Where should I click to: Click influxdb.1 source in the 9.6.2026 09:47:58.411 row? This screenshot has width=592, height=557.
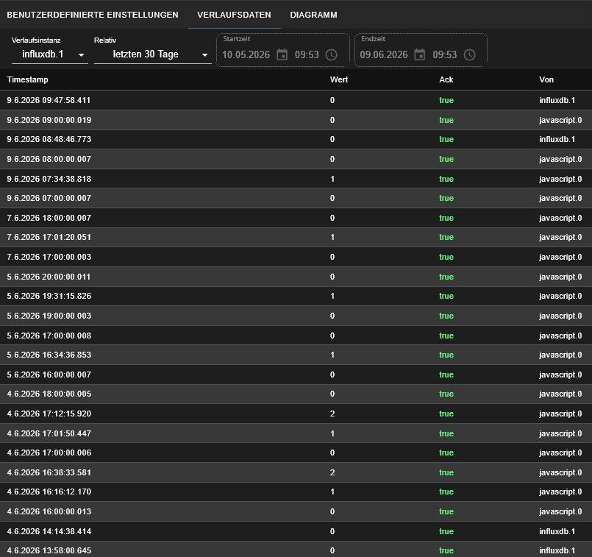[x=557, y=100]
